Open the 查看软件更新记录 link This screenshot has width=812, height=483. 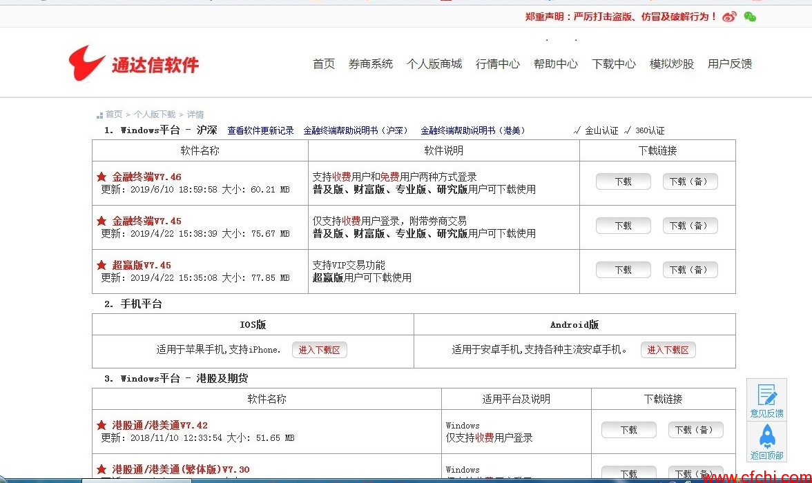(260, 130)
